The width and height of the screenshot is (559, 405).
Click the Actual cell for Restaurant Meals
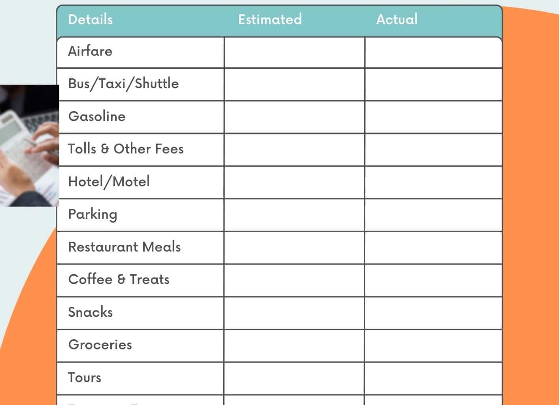coord(433,248)
